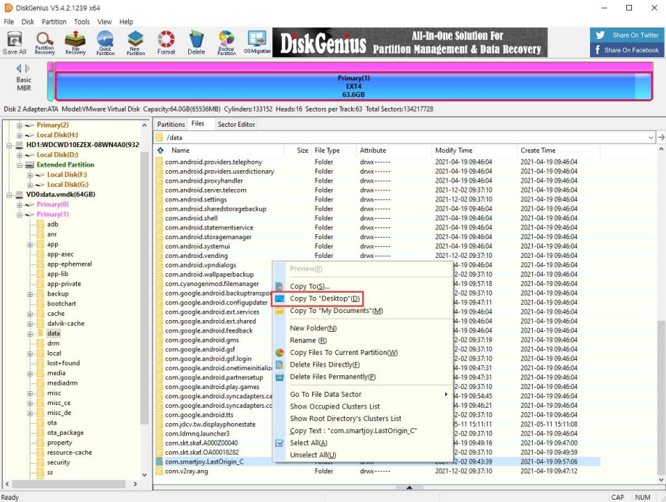The height and width of the screenshot is (502, 666).
Task: Choose Copy To(S)... in the context menu
Action: tap(310, 286)
